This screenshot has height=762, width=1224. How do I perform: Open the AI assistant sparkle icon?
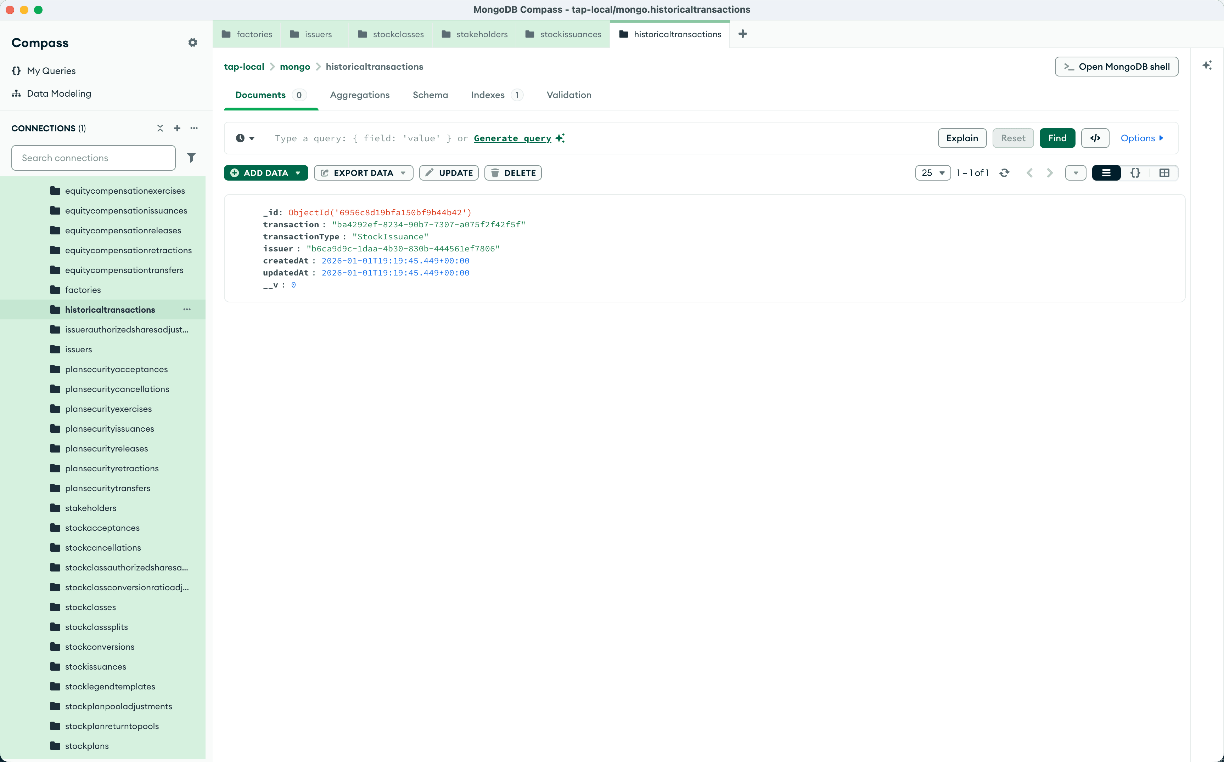(x=1207, y=66)
